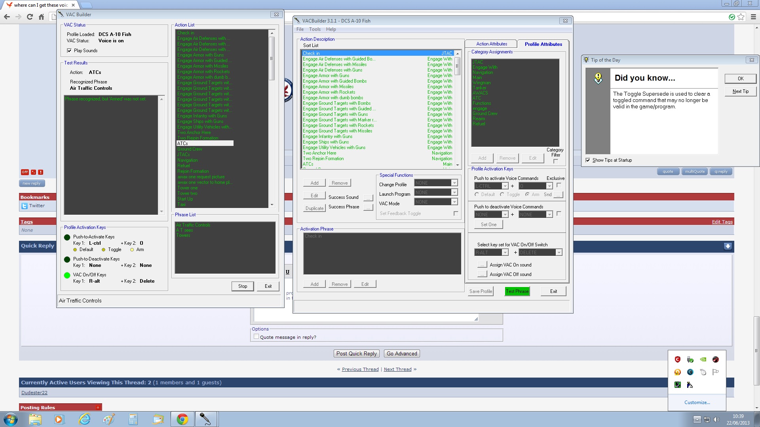
Task: Bookmark the page with the star icon
Action: 741,17
